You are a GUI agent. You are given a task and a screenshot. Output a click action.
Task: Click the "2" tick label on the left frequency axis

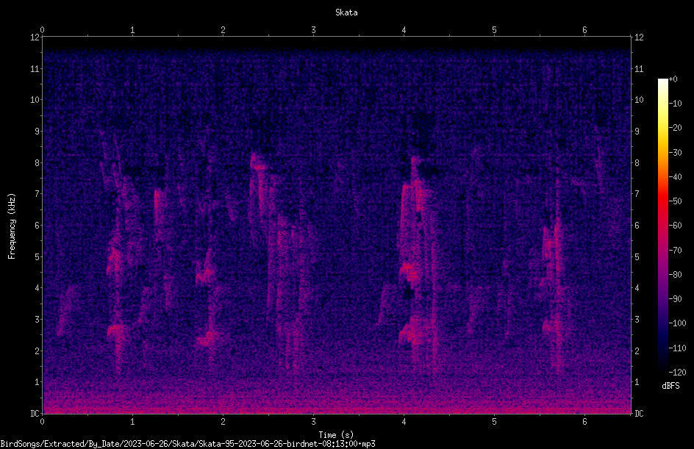pyautogui.click(x=37, y=351)
